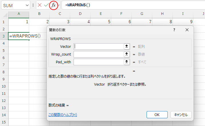Click cell A3 with =WRAPROWS()
The image size is (205, 126).
[19, 36]
